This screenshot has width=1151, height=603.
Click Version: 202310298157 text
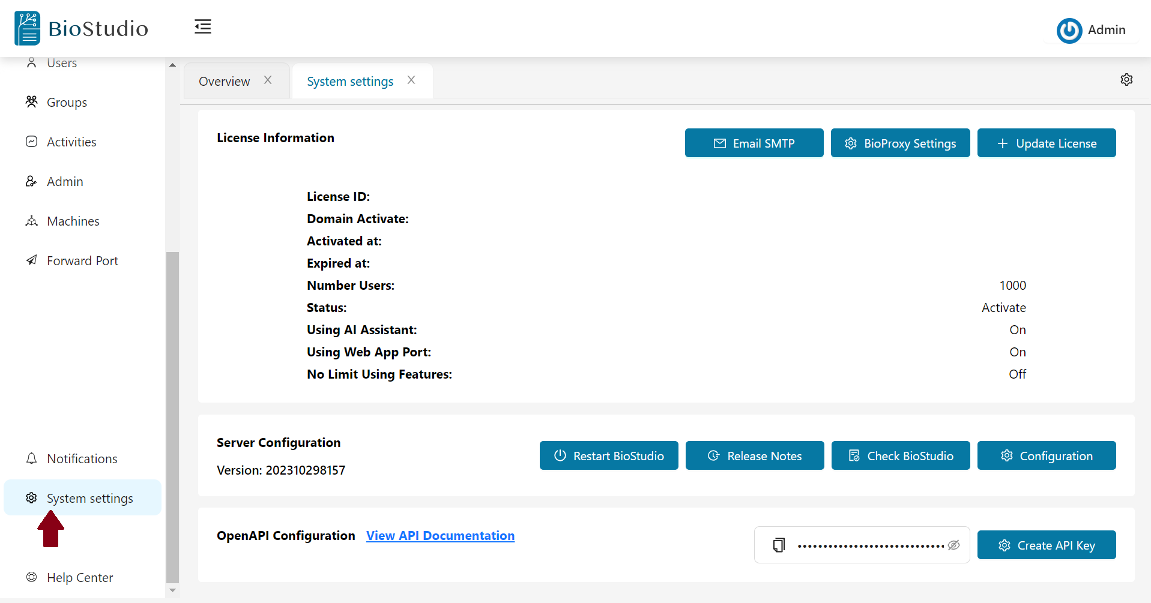tap(281, 470)
